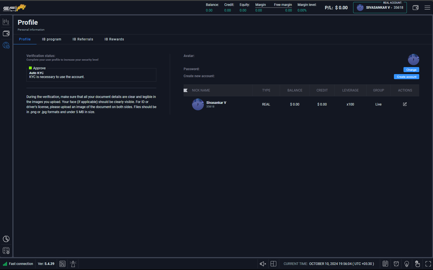Click the Ver: 5.4.39 version text
Viewport: 433px width, 270px height.
click(46, 264)
